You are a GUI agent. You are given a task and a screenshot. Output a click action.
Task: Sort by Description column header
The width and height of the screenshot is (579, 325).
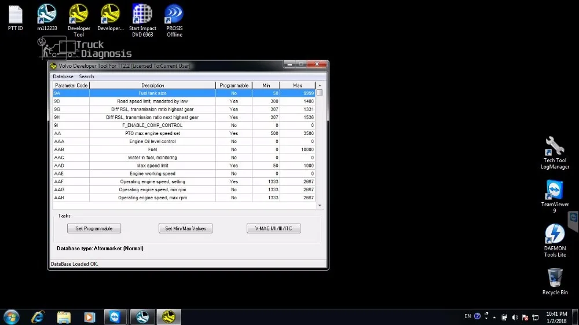click(152, 85)
